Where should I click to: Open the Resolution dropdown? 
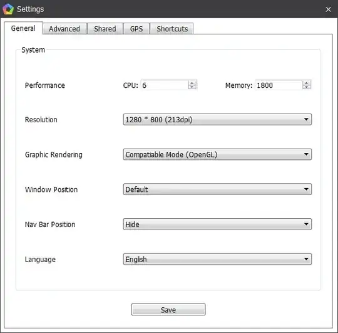pyautogui.click(x=217, y=119)
